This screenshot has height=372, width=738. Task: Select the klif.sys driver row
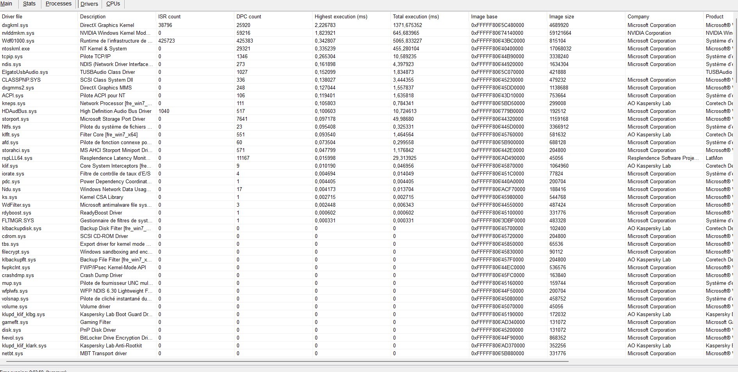pyautogui.click(x=367, y=166)
